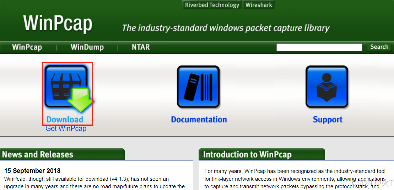Viewport: 394px width, 190px height.
Task: Click the Support reader icon
Action: coord(326,87)
